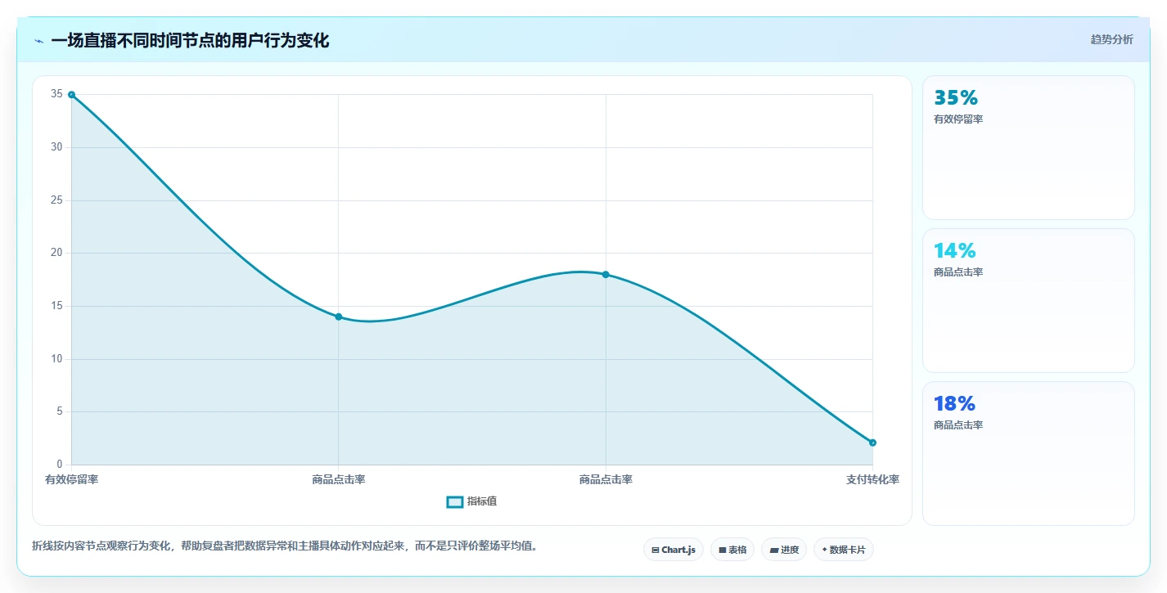Screen dimensions: 1167x593
Task: Click the chart data point at value 18
Action: click(x=606, y=274)
